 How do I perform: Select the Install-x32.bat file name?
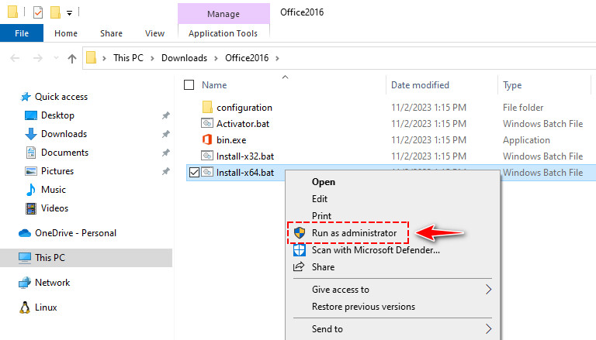245,156
